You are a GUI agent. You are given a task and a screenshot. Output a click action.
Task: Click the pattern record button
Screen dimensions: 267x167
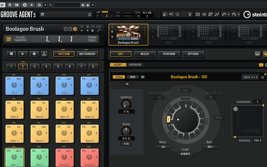point(34,54)
